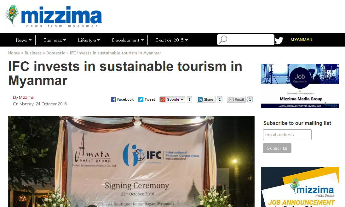345x207 pixels.
Task: Open the Business menu item
Action: [53, 40]
